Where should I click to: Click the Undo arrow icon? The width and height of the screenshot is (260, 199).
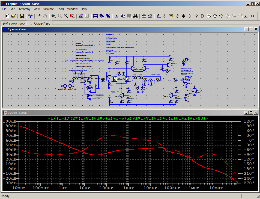coord(221,16)
